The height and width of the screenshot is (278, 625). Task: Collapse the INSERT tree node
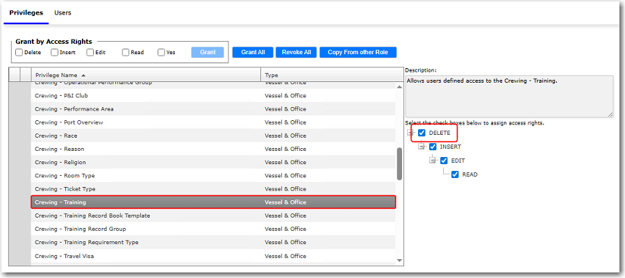[x=422, y=147]
